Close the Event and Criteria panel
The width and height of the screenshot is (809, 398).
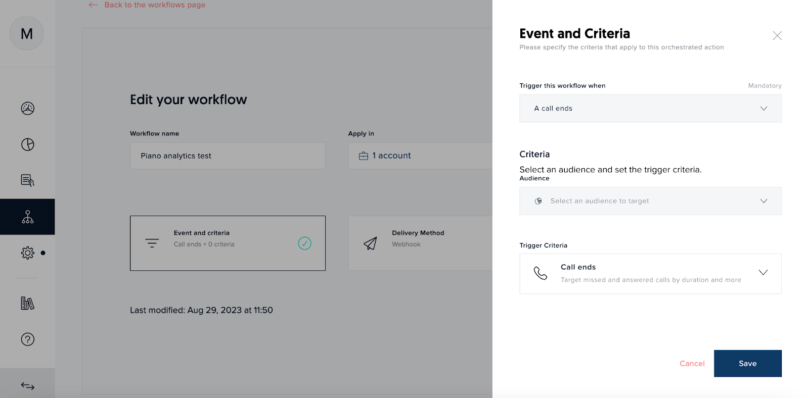pos(777,35)
